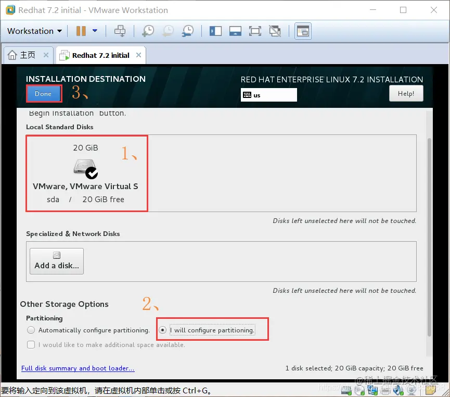This screenshot has width=450, height=397.
Task: Select I will configure partitioning
Action: [208, 330]
